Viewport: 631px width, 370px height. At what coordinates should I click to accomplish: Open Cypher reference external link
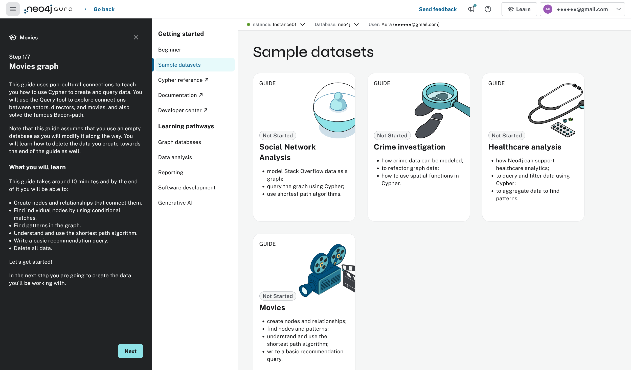point(183,80)
